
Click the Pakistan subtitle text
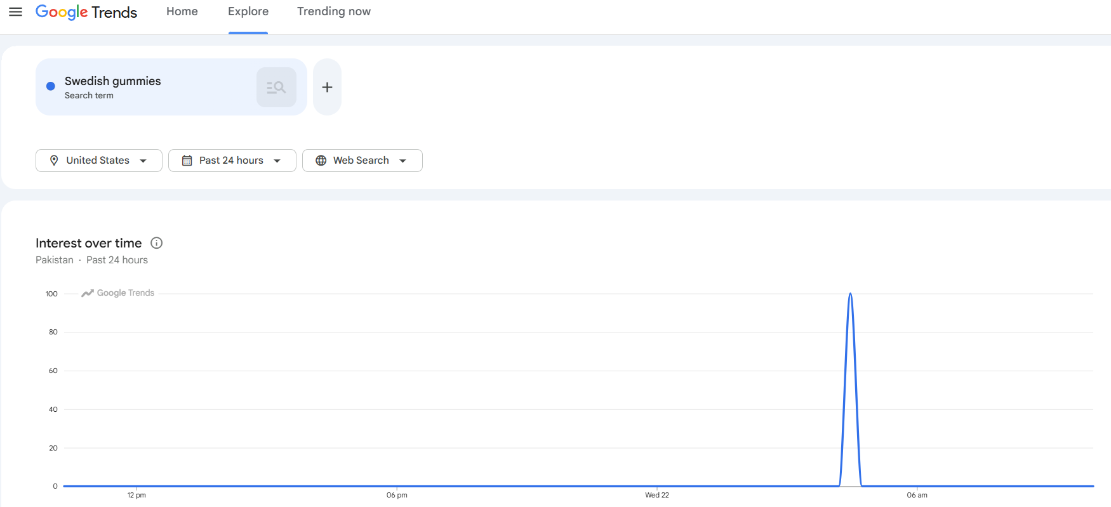click(55, 260)
